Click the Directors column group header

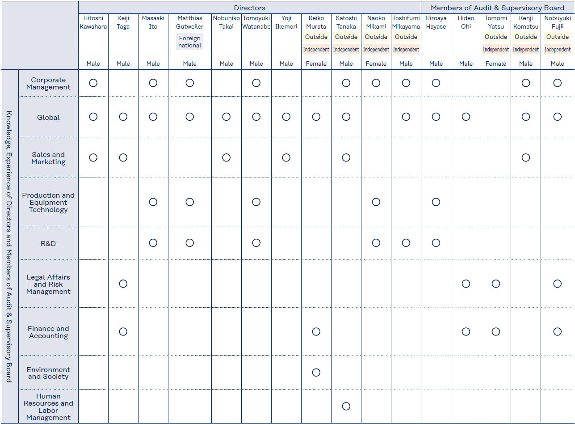tap(250, 8)
